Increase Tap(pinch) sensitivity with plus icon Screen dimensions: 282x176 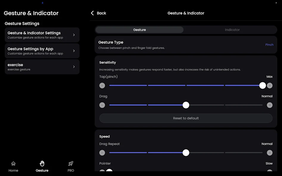269,86
